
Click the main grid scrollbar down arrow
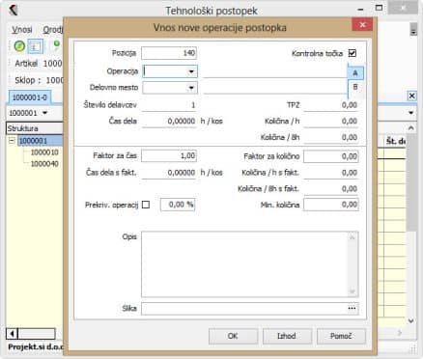coord(411,320)
